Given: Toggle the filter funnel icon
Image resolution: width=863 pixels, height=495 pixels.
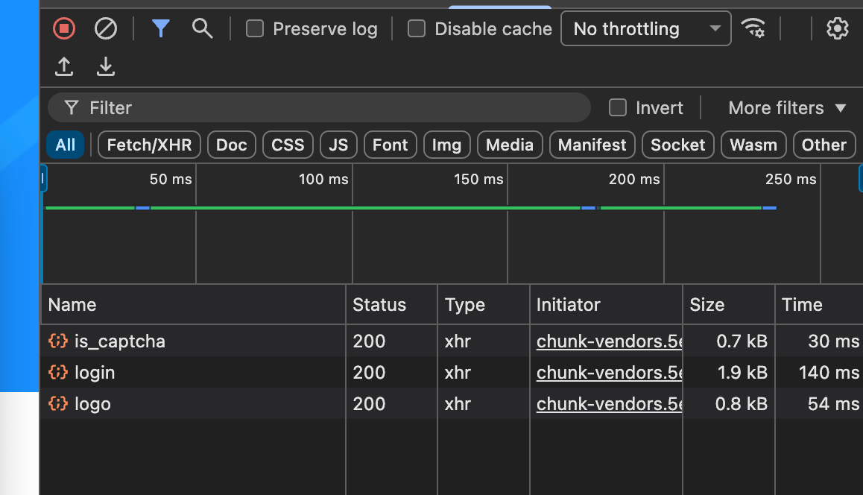Looking at the screenshot, I should coord(161,29).
